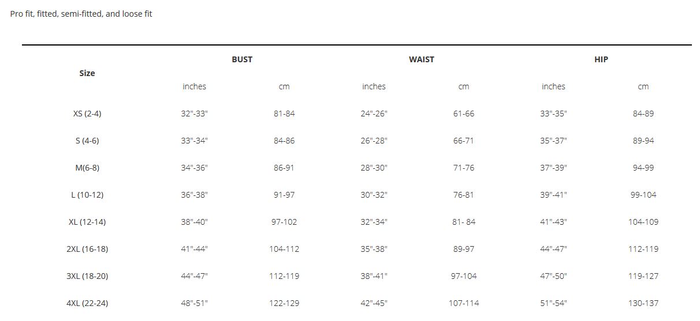The width and height of the screenshot is (700, 321).
Task: Select the XS (2-4) size label
Action: pos(87,114)
